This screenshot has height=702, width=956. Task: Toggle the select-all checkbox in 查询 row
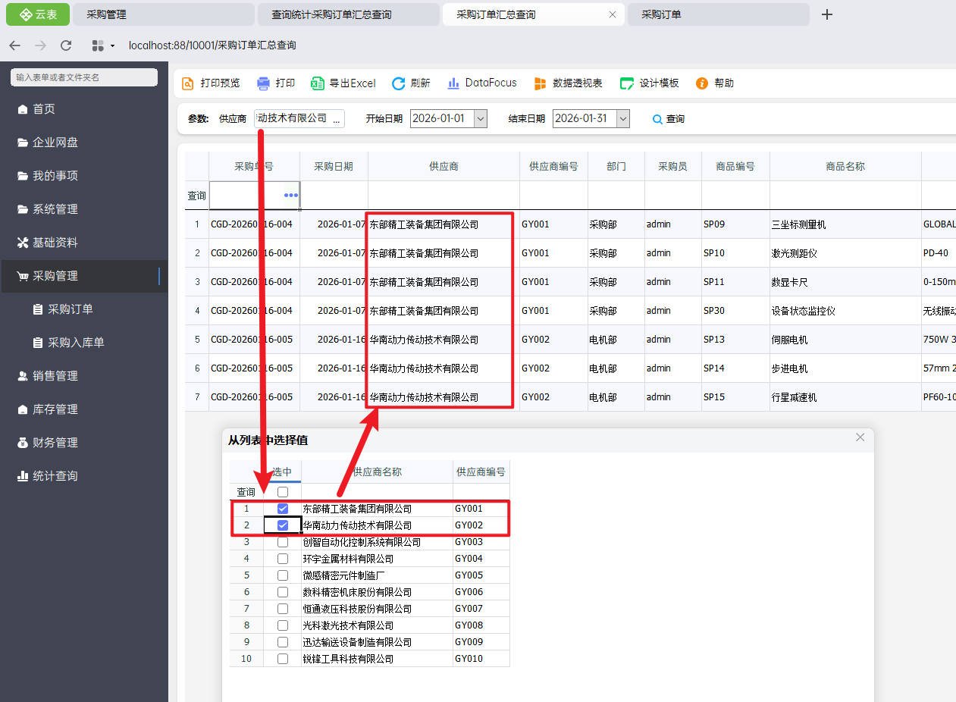click(x=283, y=492)
